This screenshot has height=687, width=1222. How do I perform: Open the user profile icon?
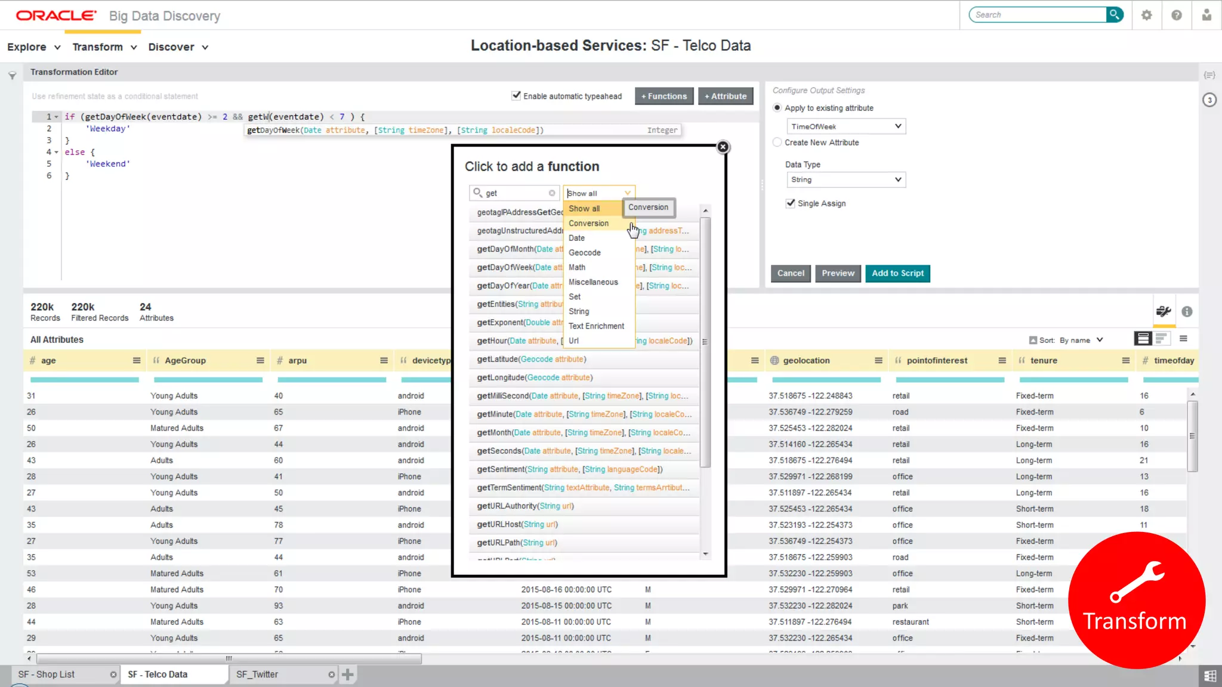(1206, 15)
